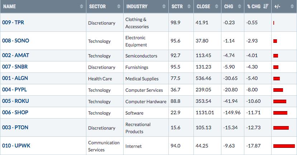Click the SCTR column sort arrows
This screenshot has width=297, height=155.
pos(189,6)
